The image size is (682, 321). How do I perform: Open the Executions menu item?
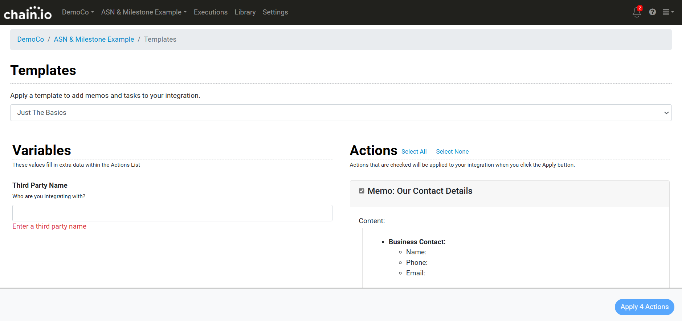pyautogui.click(x=211, y=12)
